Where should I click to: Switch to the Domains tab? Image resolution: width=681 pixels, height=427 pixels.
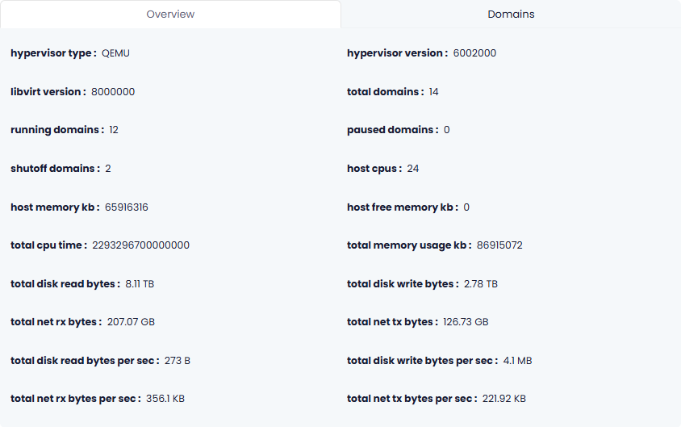(x=511, y=15)
